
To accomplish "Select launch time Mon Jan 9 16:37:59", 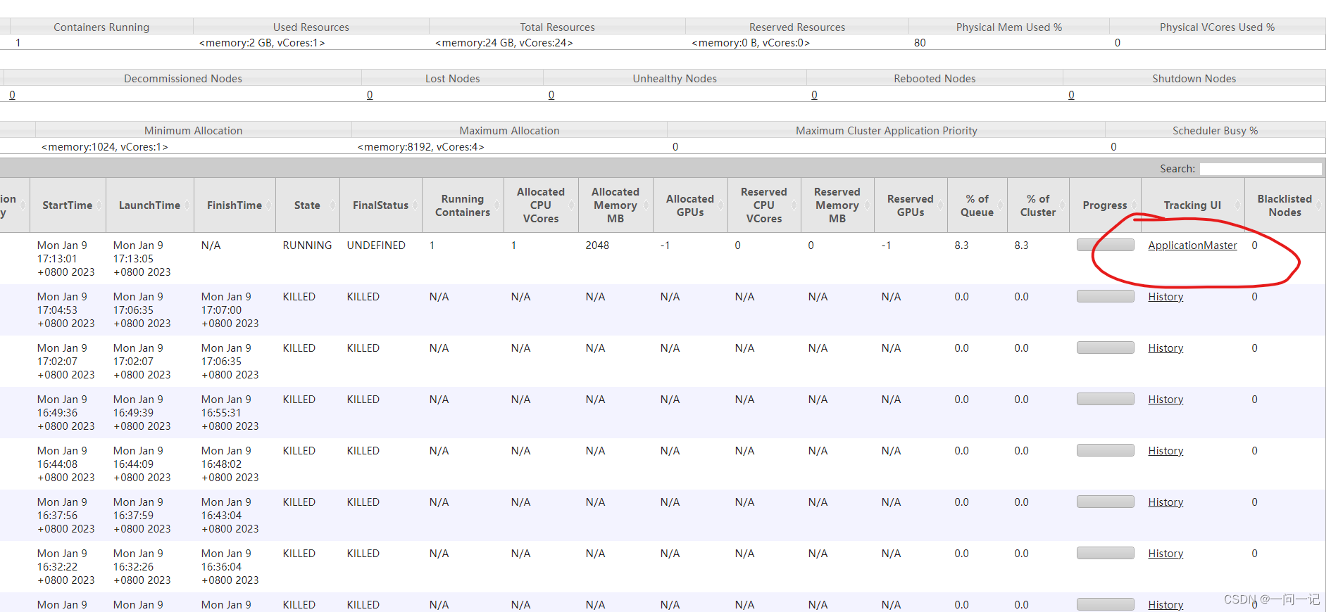I will (x=142, y=516).
